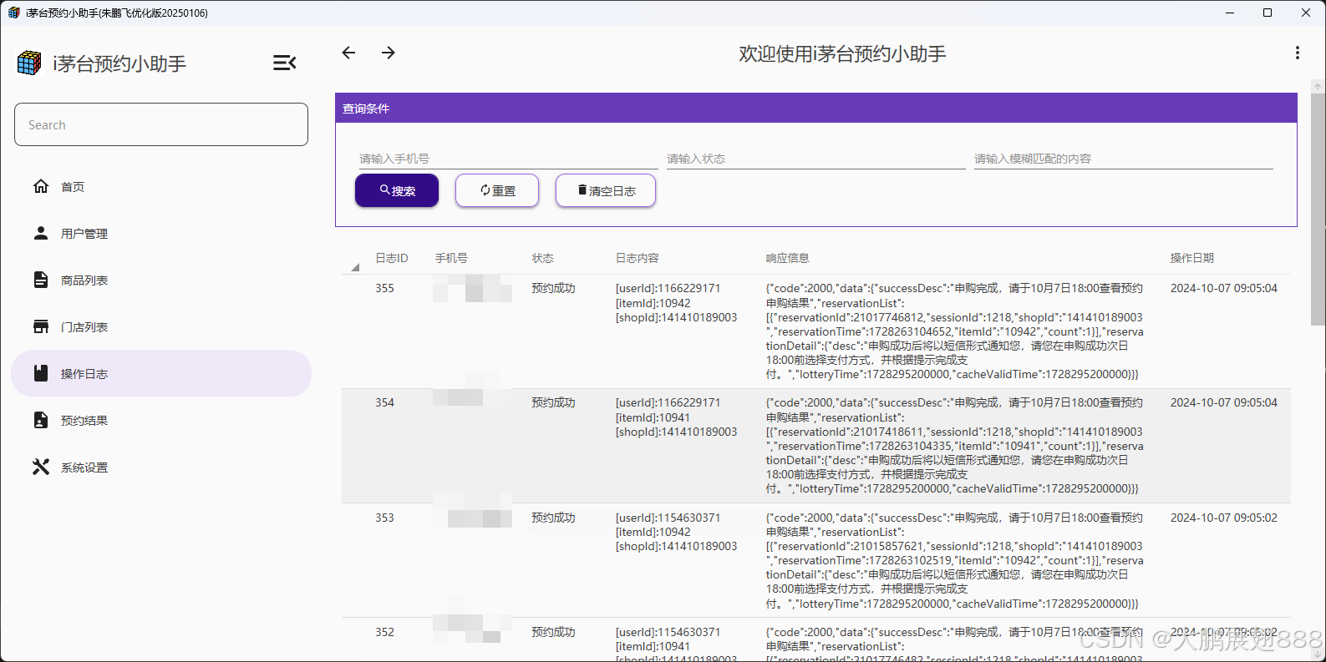Click the 响应信息 column header

coord(787,258)
